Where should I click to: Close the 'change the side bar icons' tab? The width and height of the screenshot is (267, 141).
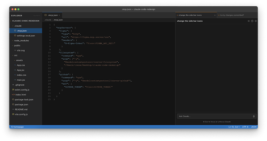[215, 15]
